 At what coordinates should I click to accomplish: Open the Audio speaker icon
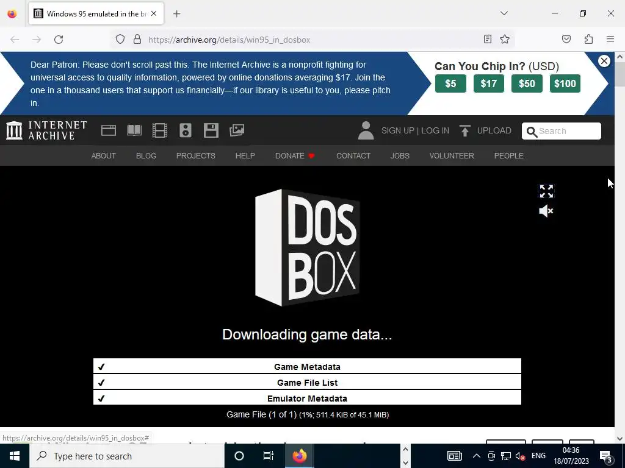click(186, 130)
